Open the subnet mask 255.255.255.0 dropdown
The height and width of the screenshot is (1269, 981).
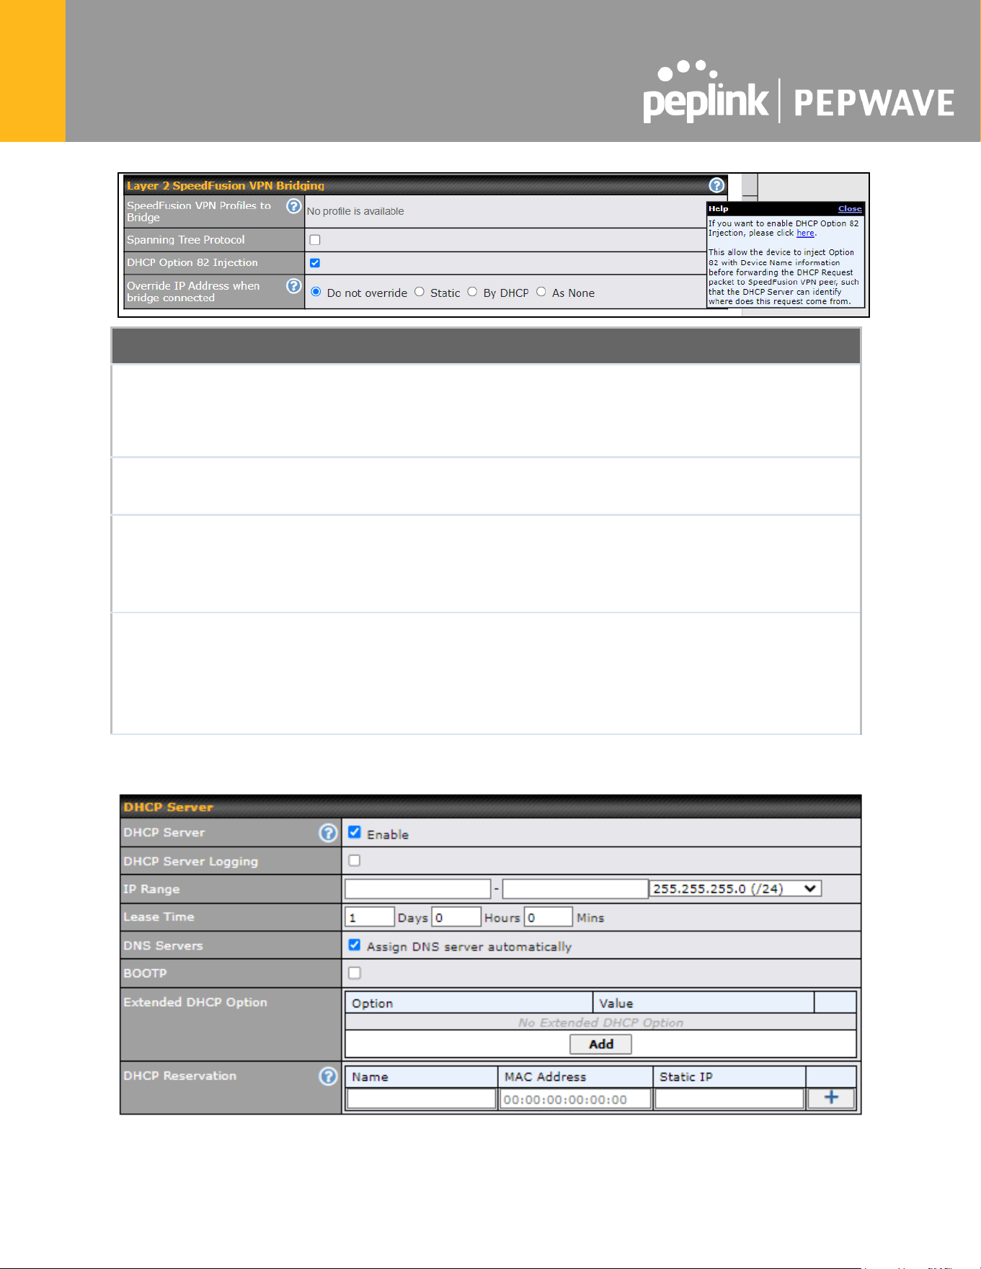(735, 889)
